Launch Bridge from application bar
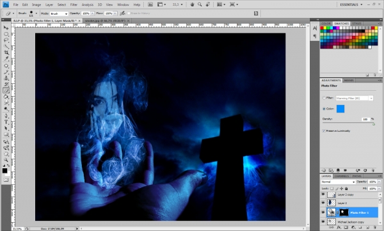Image resolution: width=384 pixels, height=231 pixels. [x=150, y=4]
